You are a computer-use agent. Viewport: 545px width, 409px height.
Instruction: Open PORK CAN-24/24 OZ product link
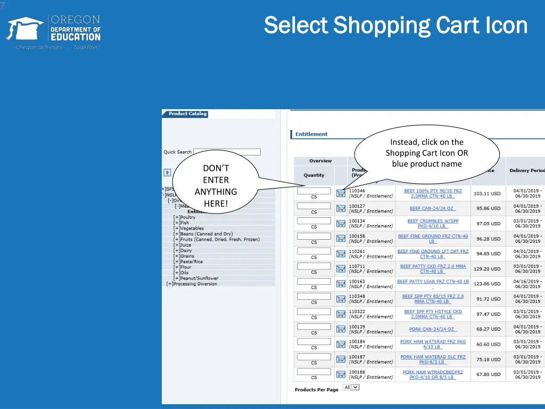433,329
